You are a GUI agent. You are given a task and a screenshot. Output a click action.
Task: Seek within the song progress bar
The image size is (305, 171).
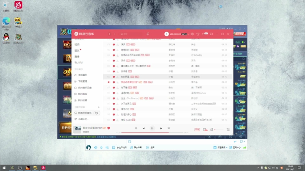152,132
